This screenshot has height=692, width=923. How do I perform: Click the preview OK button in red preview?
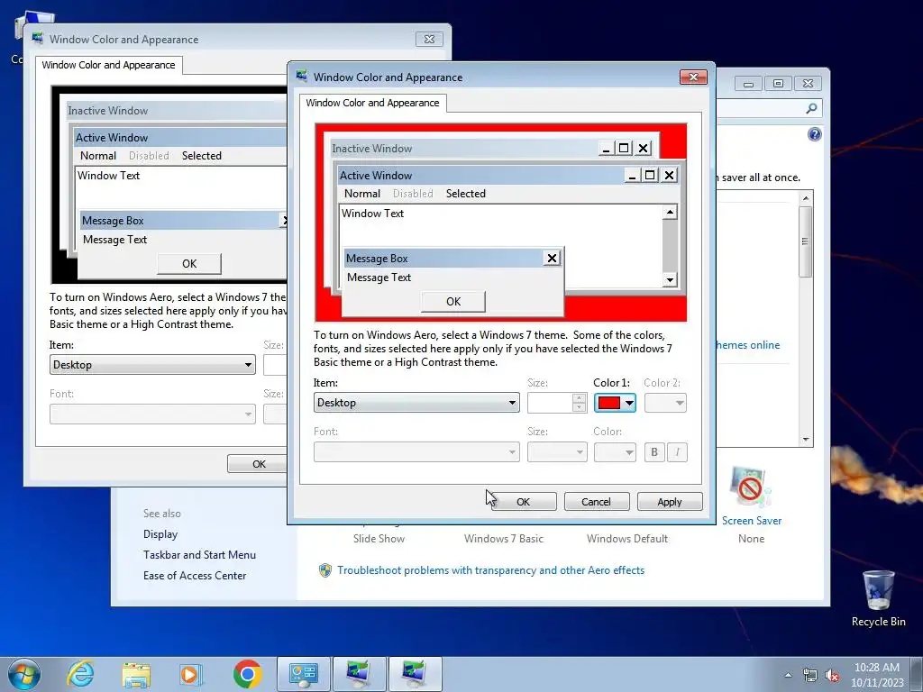coord(453,301)
